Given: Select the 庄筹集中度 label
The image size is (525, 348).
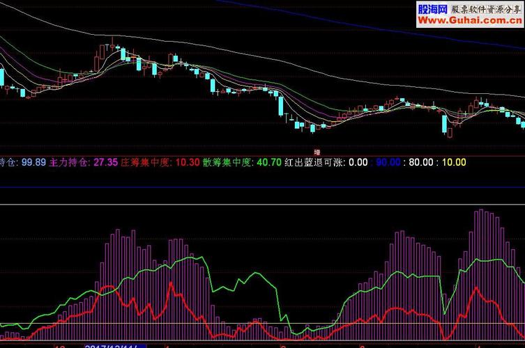Looking at the screenshot, I should pyautogui.click(x=146, y=162).
